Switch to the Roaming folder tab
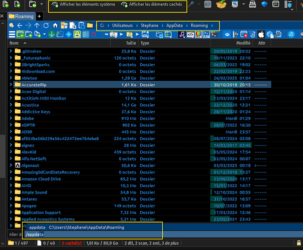 (21, 16)
